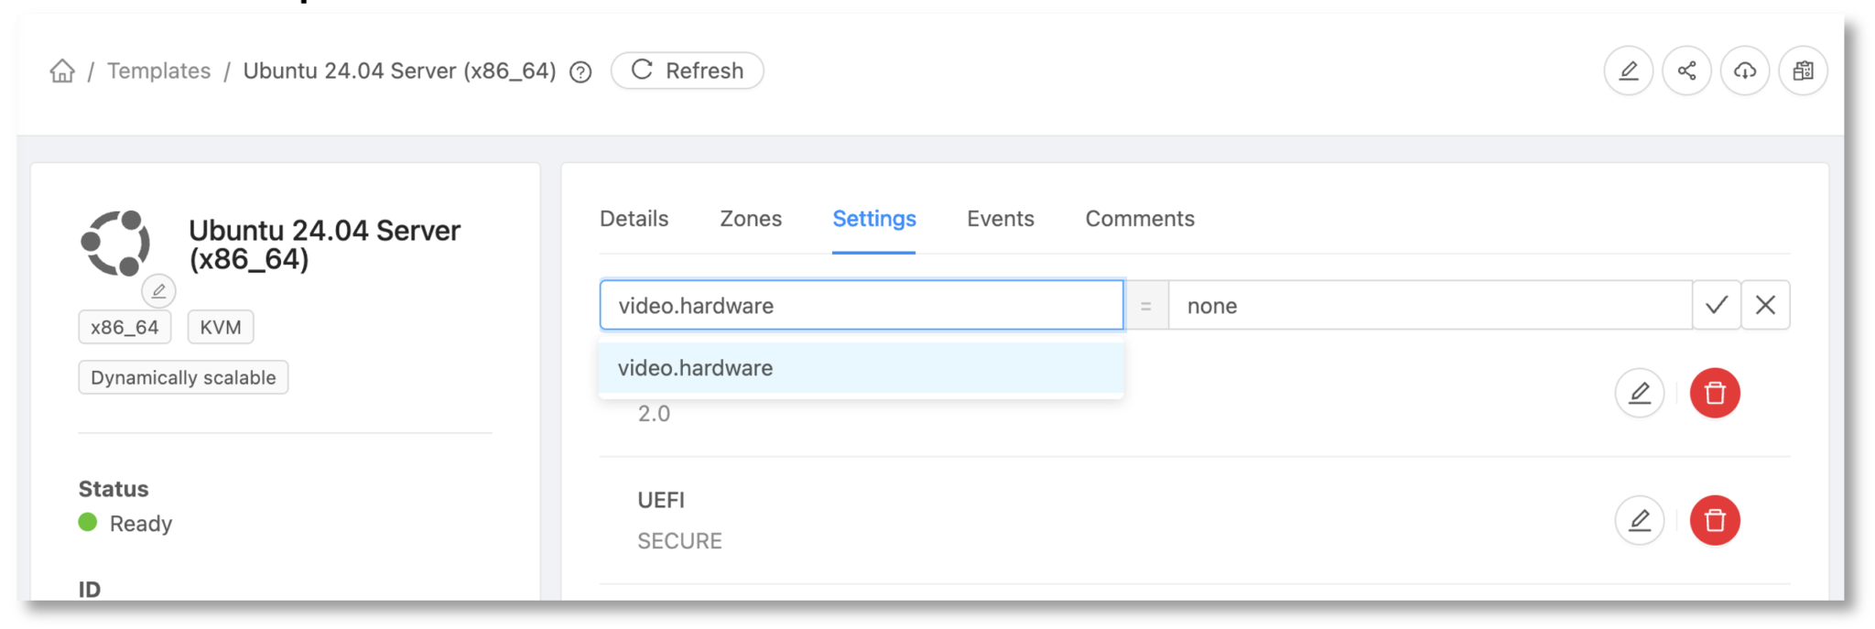Click the Ready status text
1875x629 pixels.
point(141,524)
